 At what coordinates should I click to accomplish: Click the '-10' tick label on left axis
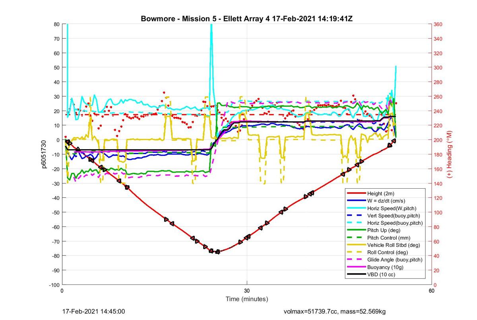pyautogui.click(x=56, y=154)
